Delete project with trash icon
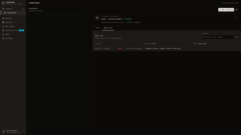The height and width of the screenshot is (135, 241). click(237, 10)
